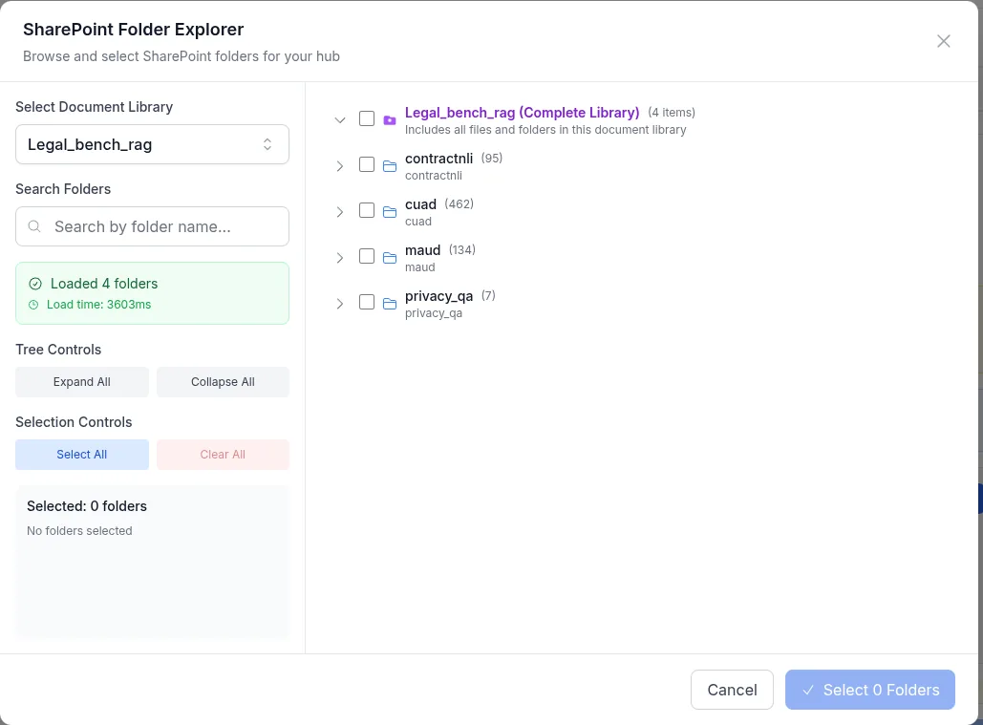Expand the cuad folder

(x=340, y=212)
